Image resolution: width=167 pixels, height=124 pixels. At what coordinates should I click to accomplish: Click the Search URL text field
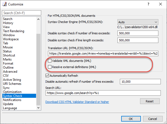tap(103, 93)
